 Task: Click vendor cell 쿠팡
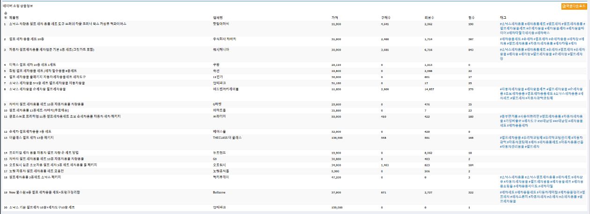coord(216,64)
